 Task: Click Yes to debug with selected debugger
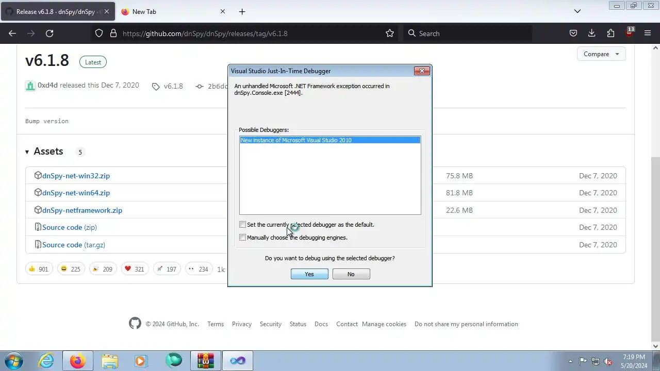309,274
